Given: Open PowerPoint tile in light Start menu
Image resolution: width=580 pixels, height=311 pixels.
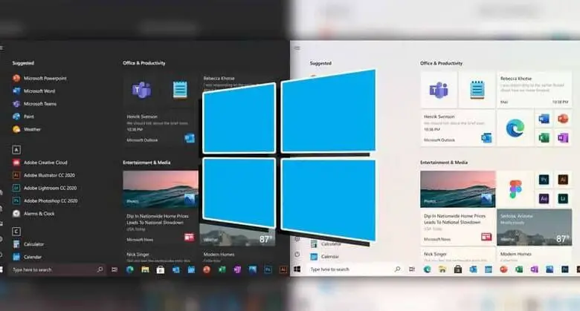Looking at the screenshot, I should [x=563, y=119].
